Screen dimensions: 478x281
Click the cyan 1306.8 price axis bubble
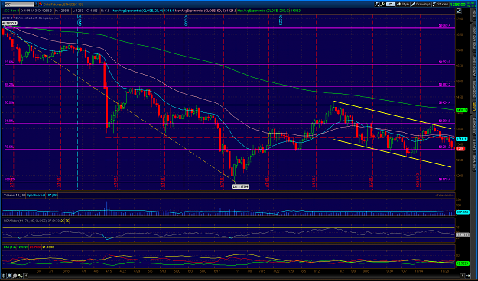coord(461,139)
